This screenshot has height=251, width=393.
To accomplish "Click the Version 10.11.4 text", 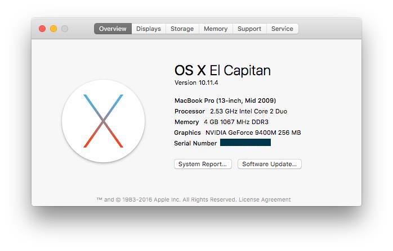I will click(196, 83).
